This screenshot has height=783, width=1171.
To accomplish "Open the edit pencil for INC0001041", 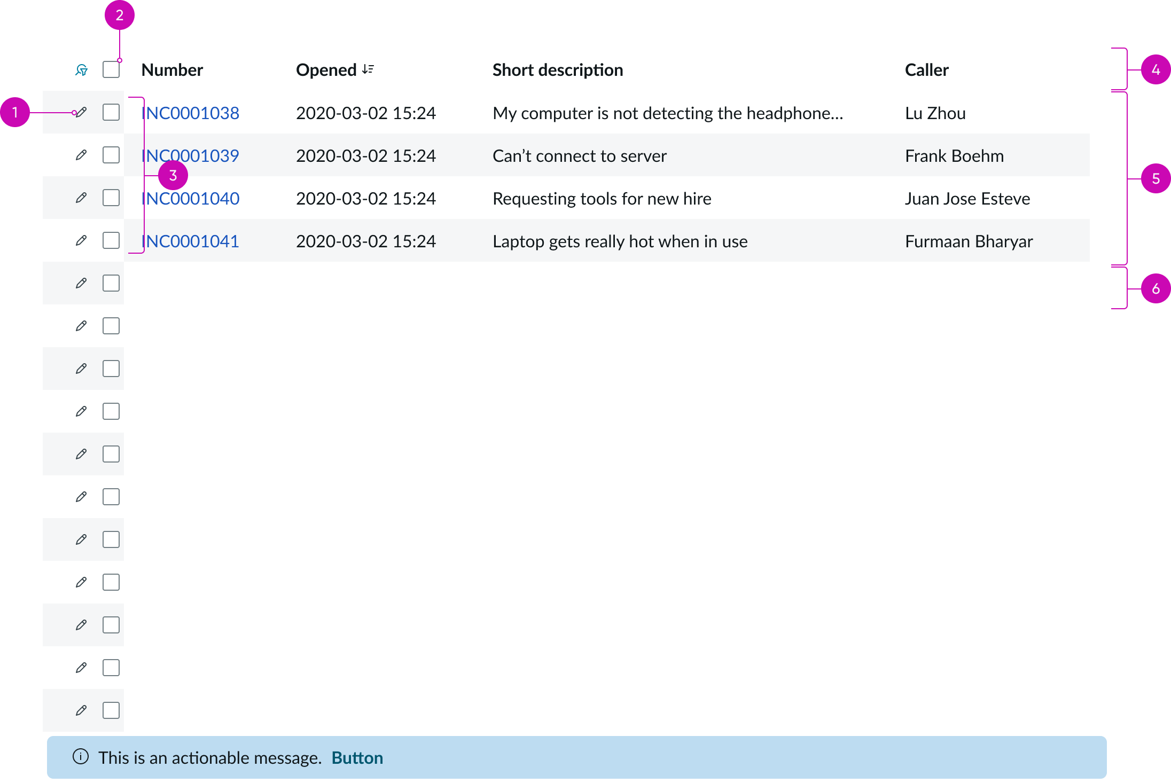I will pyautogui.click(x=81, y=240).
